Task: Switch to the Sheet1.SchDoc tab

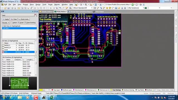Action: 46,12
